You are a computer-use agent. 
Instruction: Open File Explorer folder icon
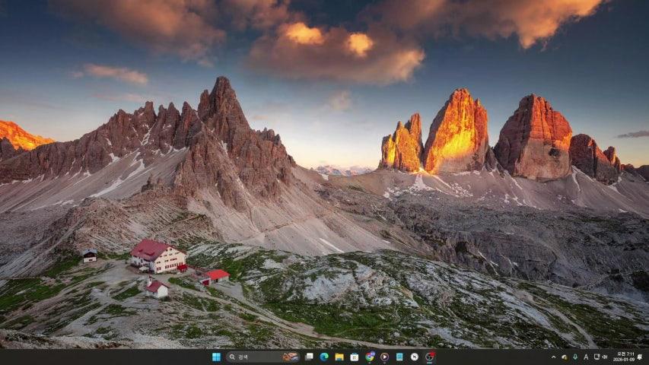click(x=339, y=357)
